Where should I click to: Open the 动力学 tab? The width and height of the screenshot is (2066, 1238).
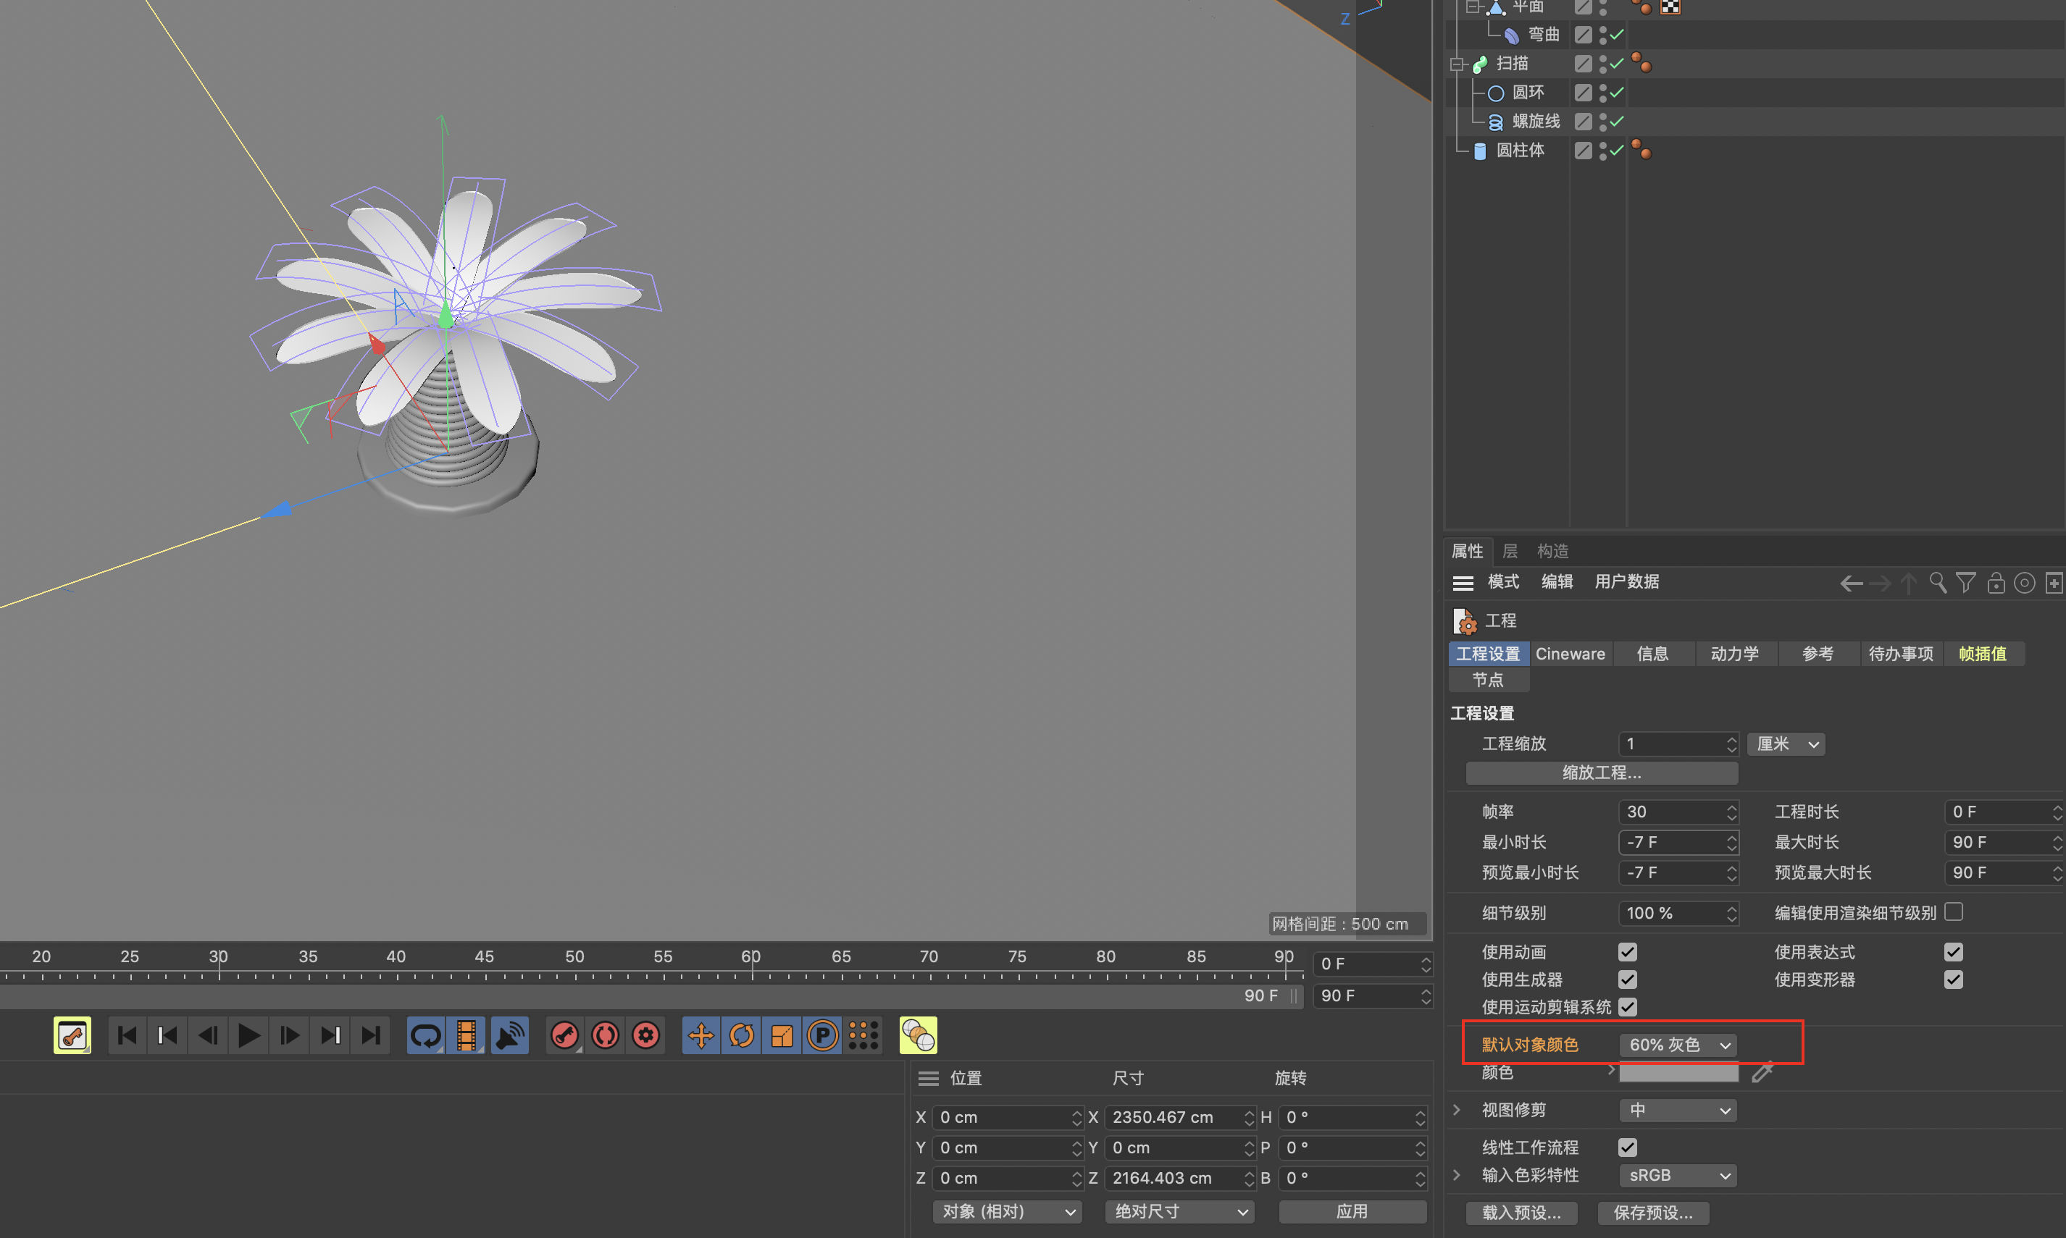1733,654
